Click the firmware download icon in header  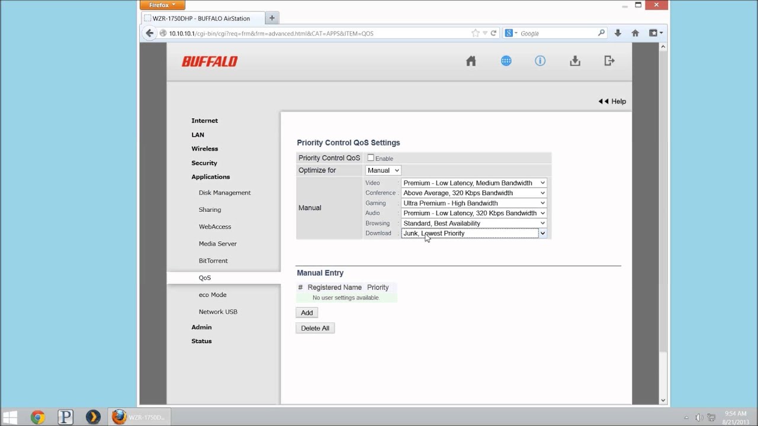coord(575,61)
